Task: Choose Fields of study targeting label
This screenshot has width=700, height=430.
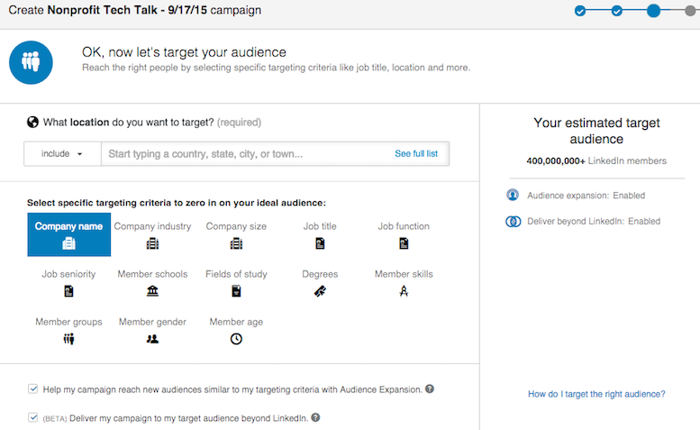Action: coord(236,274)
